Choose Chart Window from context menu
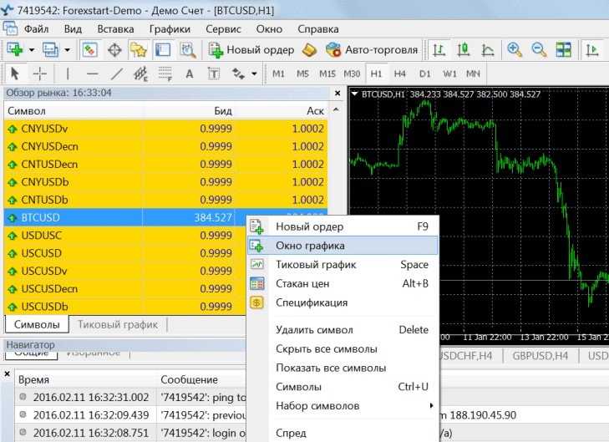This screenshot has height=442, width=609. point(310,246)
